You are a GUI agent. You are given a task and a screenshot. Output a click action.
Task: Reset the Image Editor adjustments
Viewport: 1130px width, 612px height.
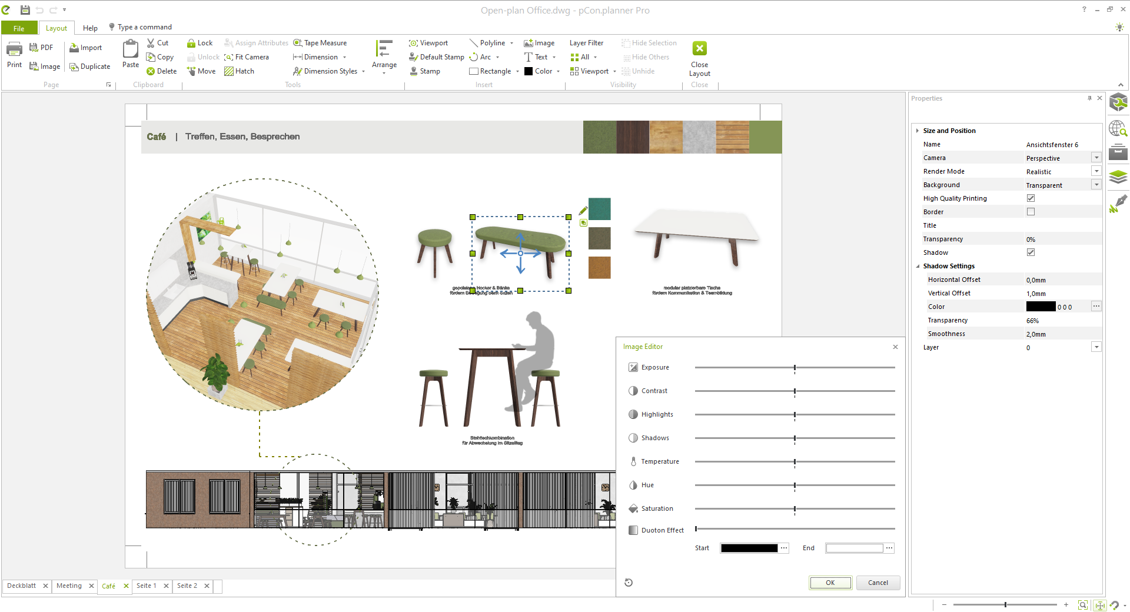coord(629,583)
